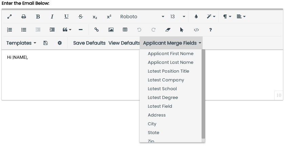Toggle bold formatting
This screenshot has height=152, width=285.
coord(38,17)
